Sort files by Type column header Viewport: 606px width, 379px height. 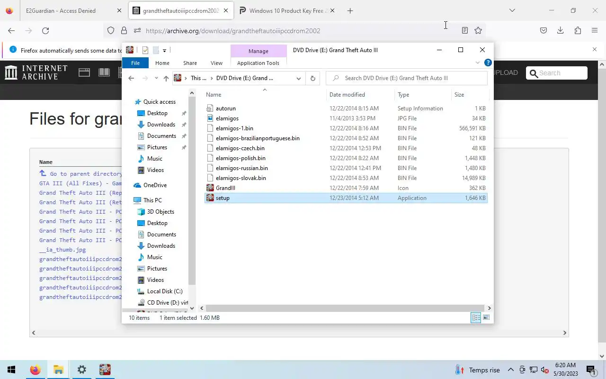click(x=403, y=95)
